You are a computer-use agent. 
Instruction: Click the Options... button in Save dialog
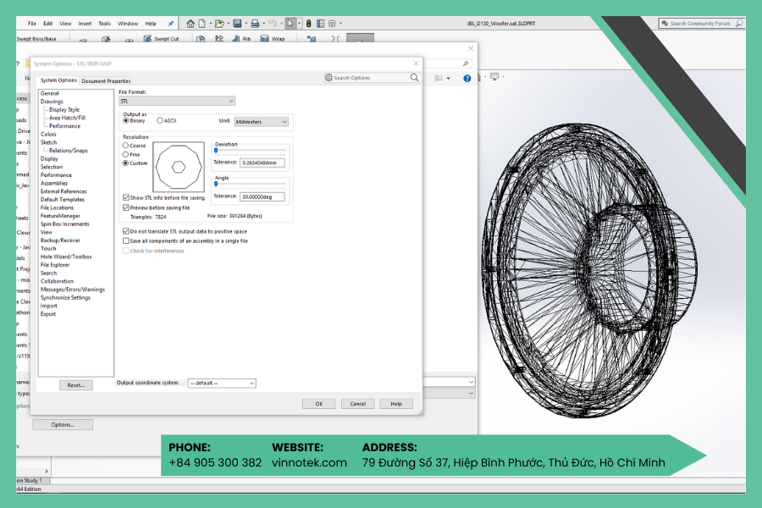coord(63,425)
